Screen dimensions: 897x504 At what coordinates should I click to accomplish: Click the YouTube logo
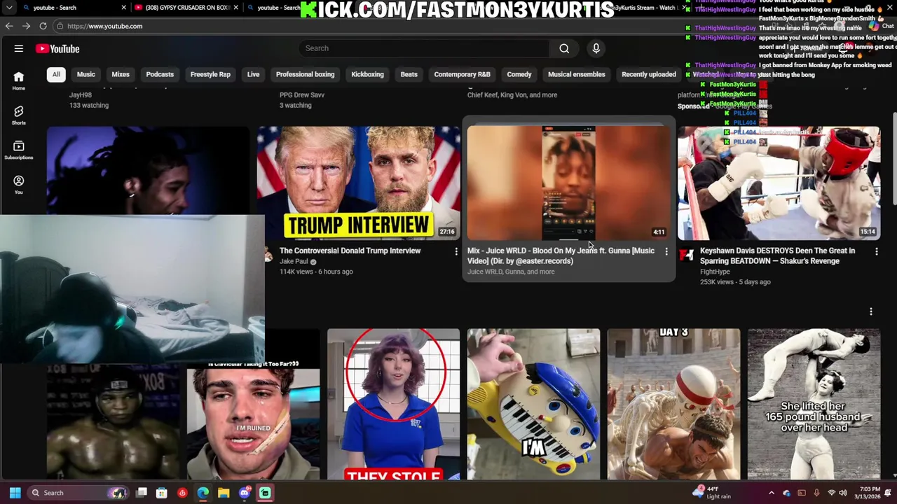pos(57,48)
